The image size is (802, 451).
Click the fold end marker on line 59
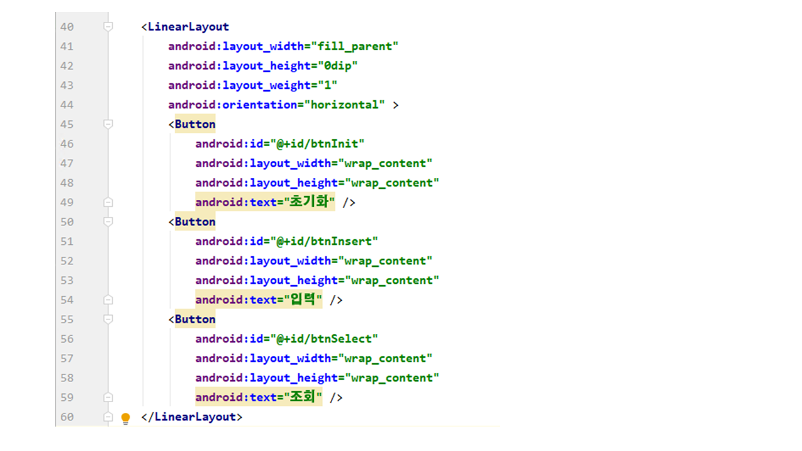click(108, 397)
